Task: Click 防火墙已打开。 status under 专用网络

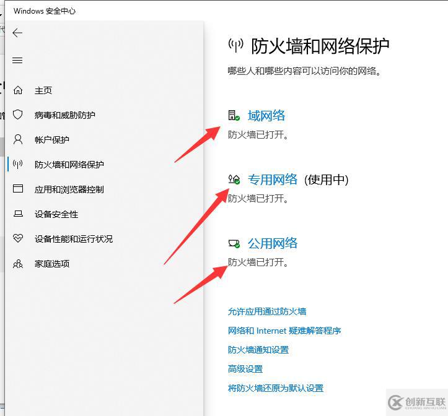Action: click(258, 198)
